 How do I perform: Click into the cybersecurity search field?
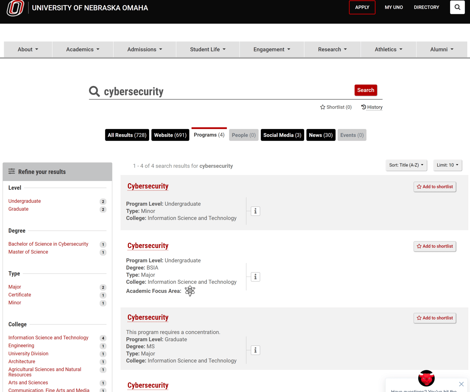pos(226,91)
